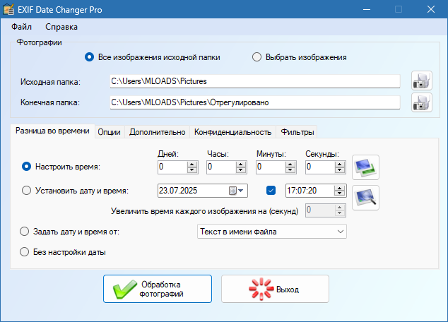Select Задать дату и время от radio
The width and height of the screenshot is (448, 322).
pos(24,232)
